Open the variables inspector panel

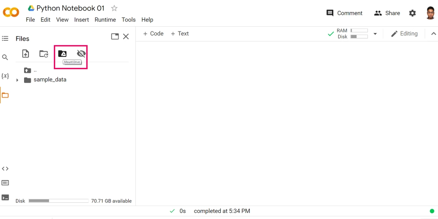pyautogui.click(x=5, y=76)
